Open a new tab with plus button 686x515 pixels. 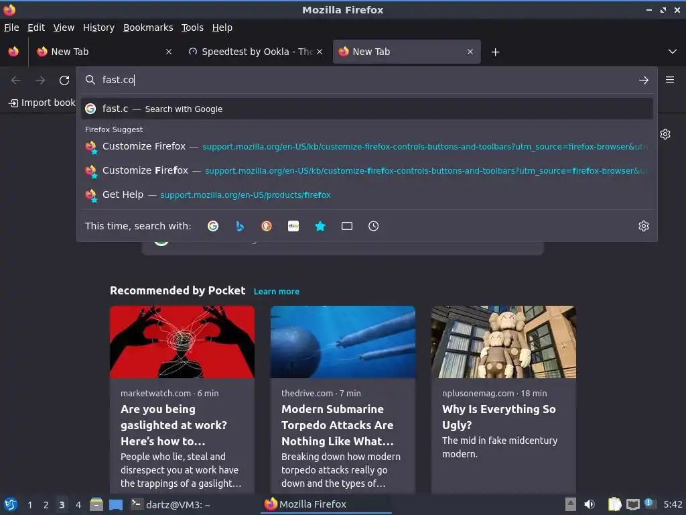(x=495, y=52)
